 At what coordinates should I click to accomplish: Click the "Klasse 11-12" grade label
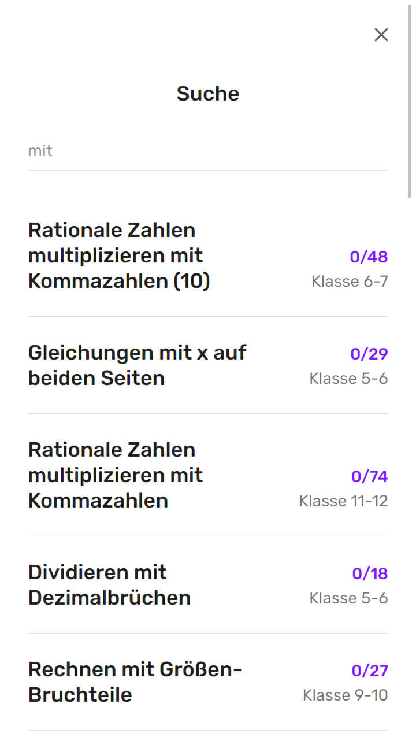[343, 501]
